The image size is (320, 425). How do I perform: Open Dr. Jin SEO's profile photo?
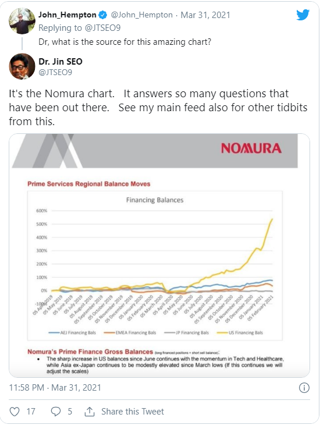[x=22, y=66]
